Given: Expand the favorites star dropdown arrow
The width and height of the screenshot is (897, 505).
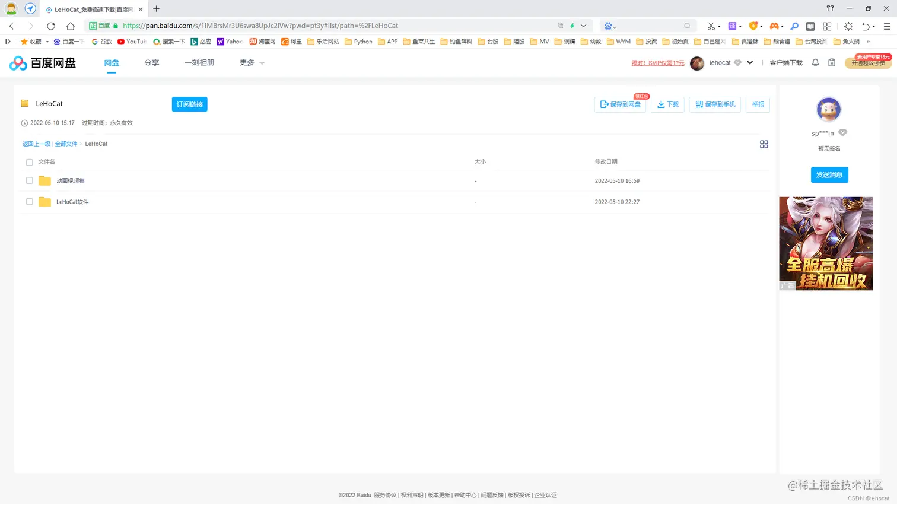Looking at the screenshot, I should [x=47, y=42].
